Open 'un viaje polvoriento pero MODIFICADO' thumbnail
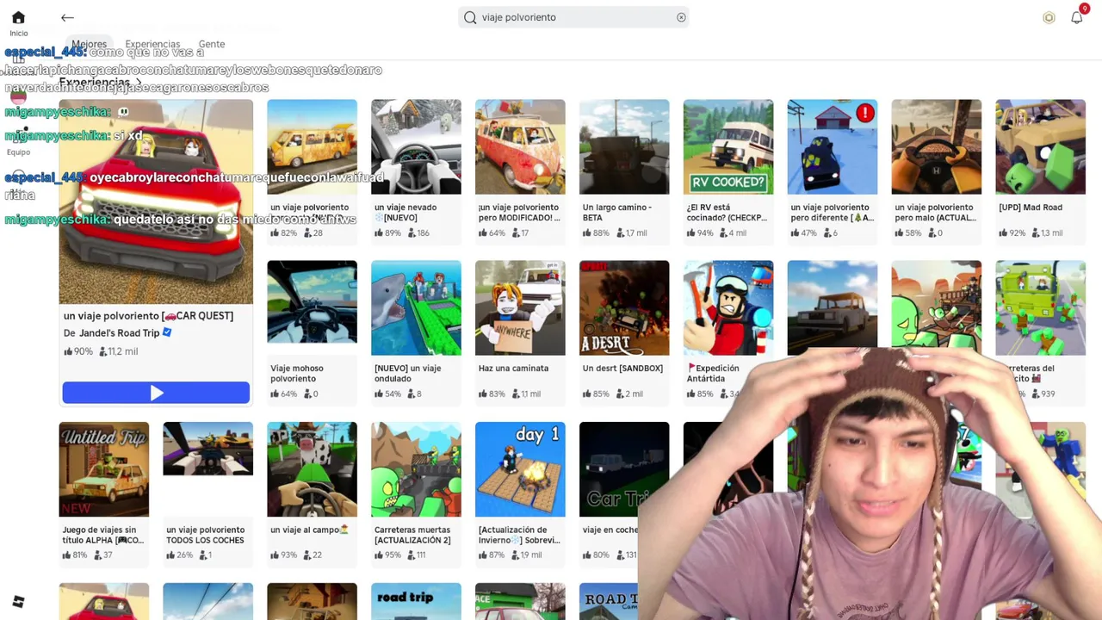Image resolution: width=1102 pixels, height=620 pixels. tap(520, 146)
